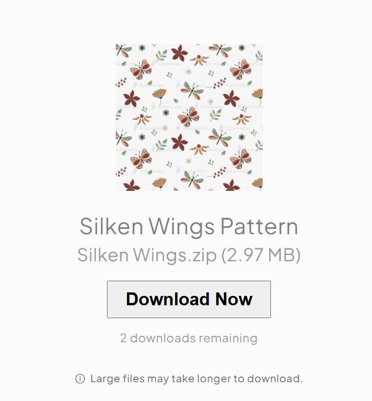Click the large files download note text
The width and height of the screenshot is (372, 401).
coord(196,379)
